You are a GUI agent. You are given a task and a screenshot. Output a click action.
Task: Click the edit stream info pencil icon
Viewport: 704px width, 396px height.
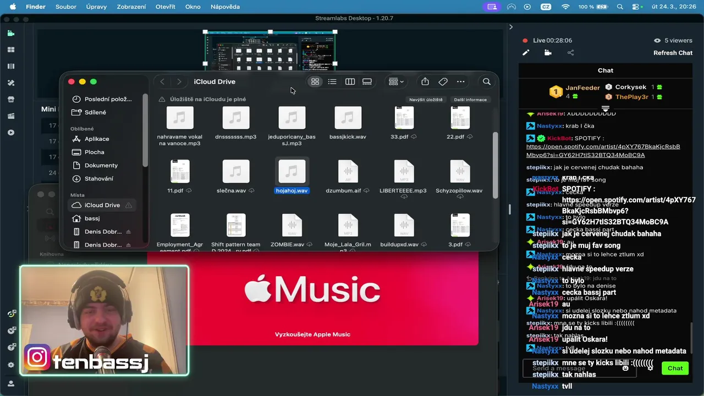click(x=526, y=53)
